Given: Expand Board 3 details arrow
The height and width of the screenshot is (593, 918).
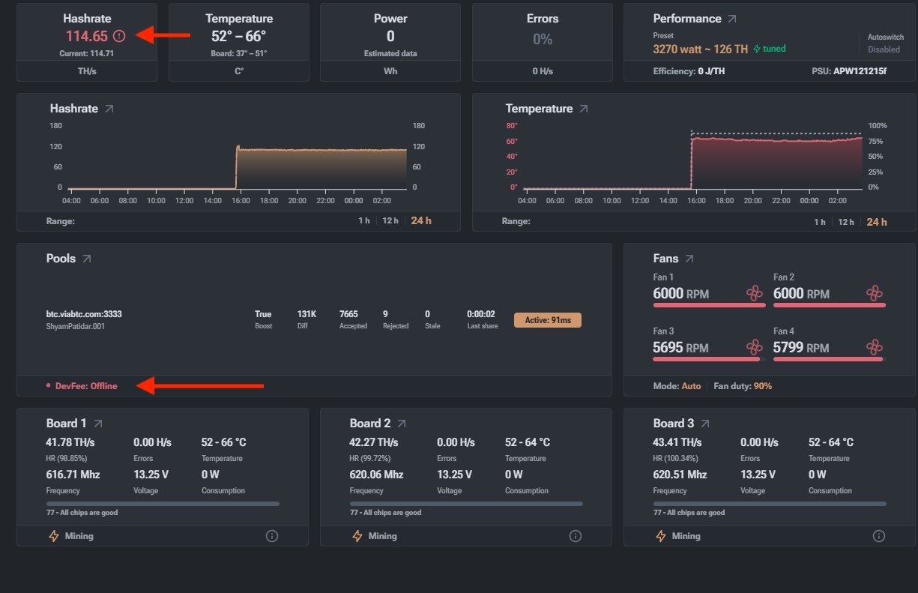Looking at the screenshot, I should click(705, 424).
